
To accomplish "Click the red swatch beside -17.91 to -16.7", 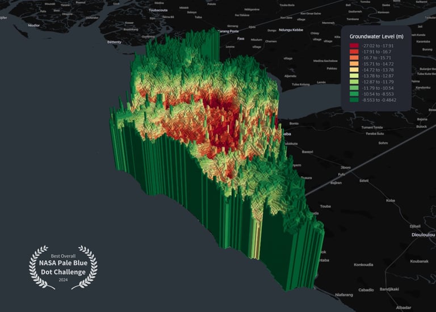I will pyautogui.click(x=354, y=52).
